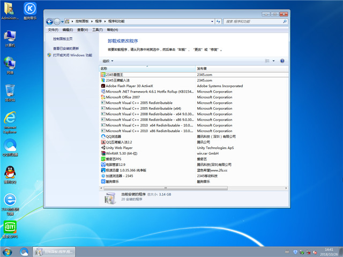The image size is (343, 257).
Task: Click the search magnifier icon
Action: click(x=285, y=21)
